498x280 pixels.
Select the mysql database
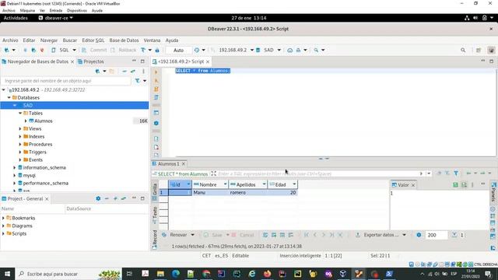pos(30,176)
